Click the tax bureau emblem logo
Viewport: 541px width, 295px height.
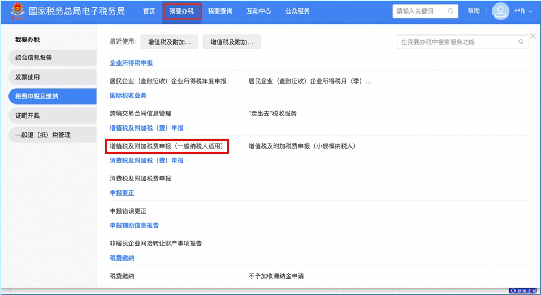point(18,11)
